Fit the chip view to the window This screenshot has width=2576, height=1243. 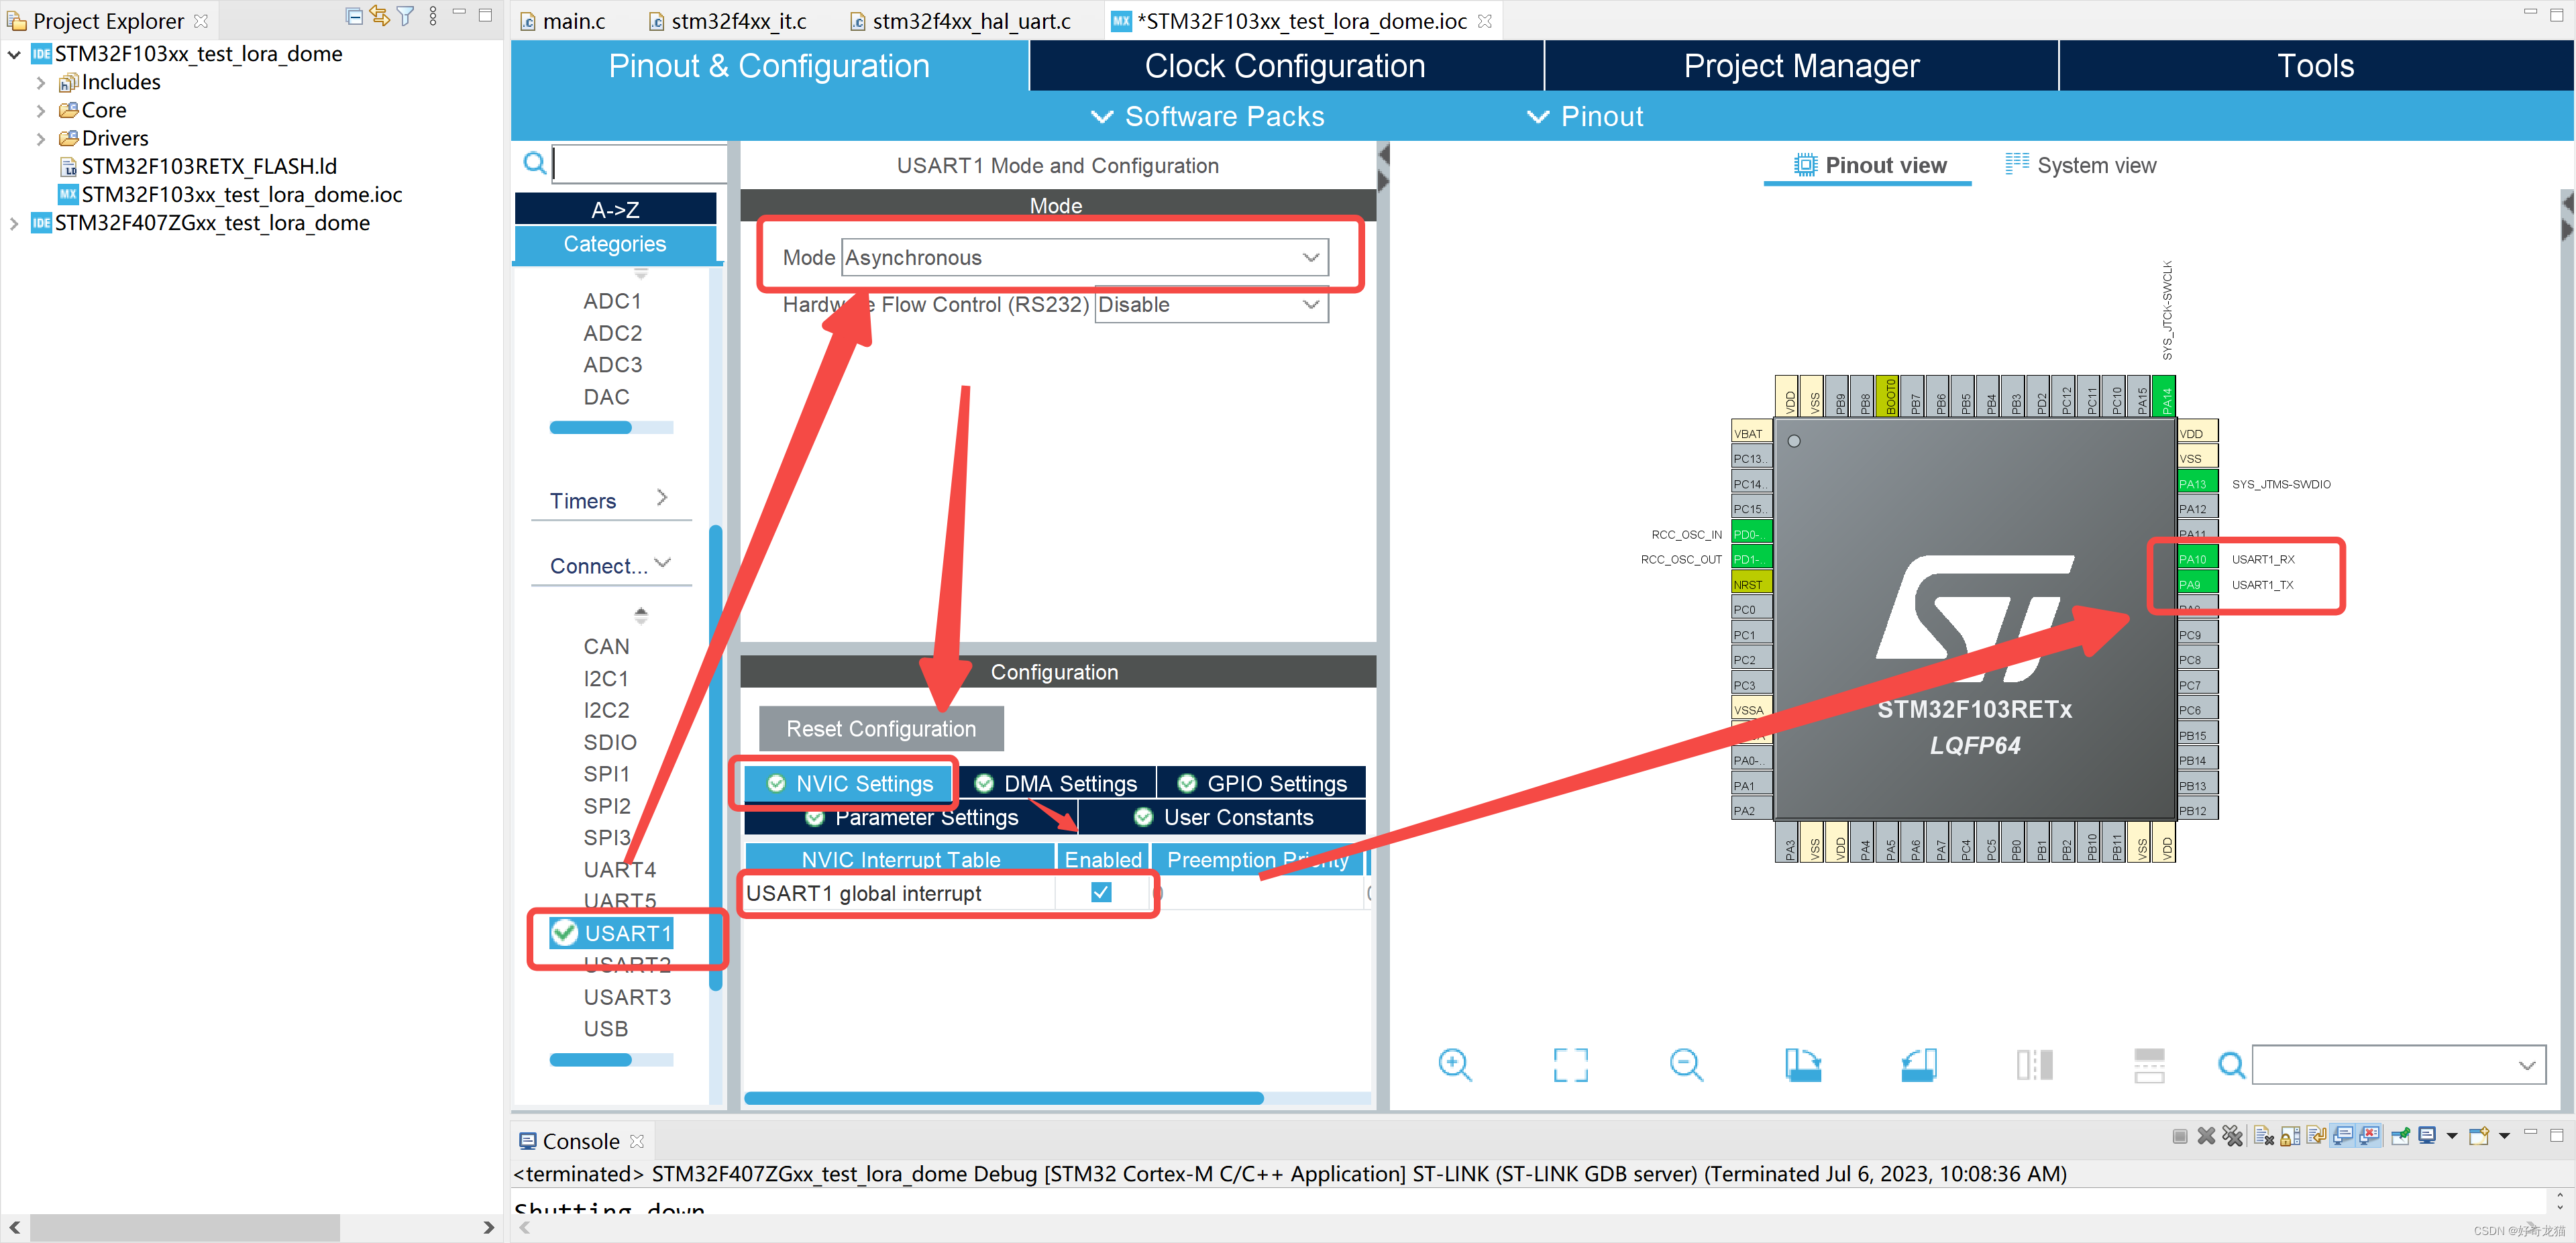(1570, 1065)
